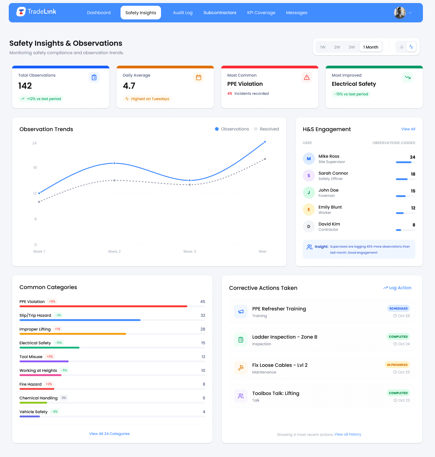Click the users icon in the Insight box
Screen dimensions: 435x457
[309, 247]
